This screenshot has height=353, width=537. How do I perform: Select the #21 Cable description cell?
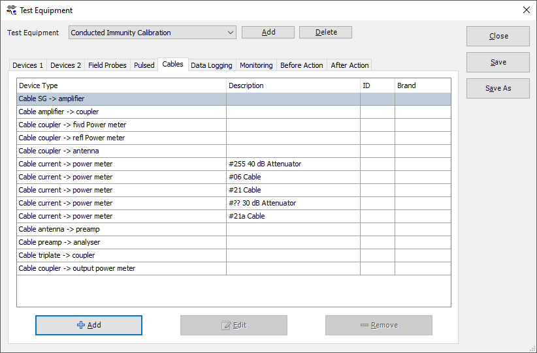[293, 190]
